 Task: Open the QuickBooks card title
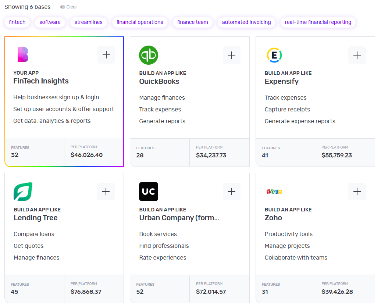pyautogui.click(x=159, y=81)
